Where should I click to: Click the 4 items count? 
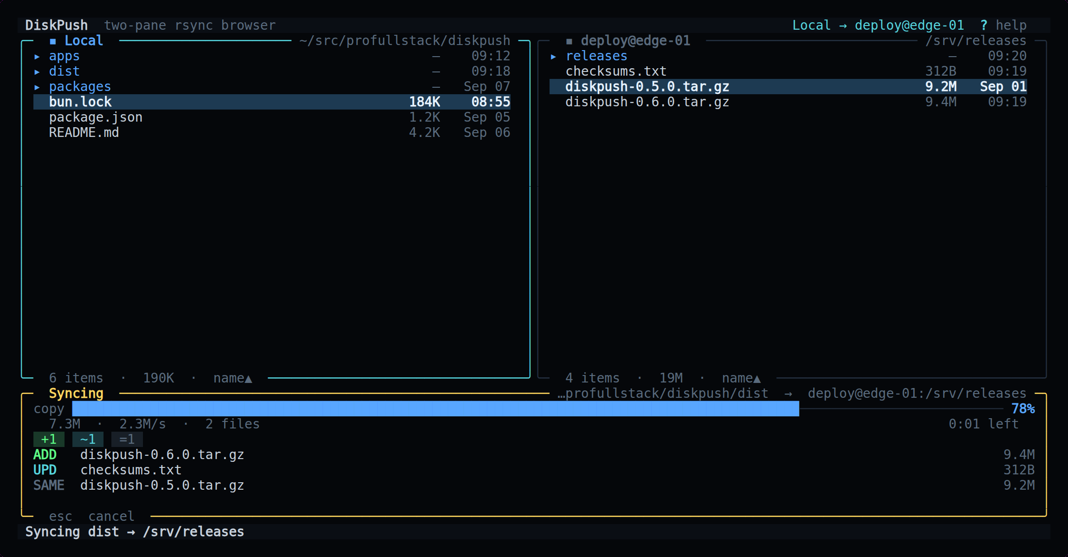click(x=592, y=378)
